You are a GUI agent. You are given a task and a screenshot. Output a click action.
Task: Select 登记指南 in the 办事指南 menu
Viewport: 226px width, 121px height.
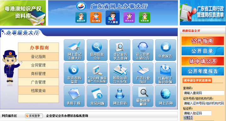tap(38, 57)
